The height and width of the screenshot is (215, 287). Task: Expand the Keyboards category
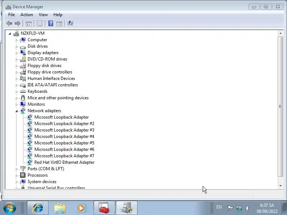tap(17, 92)
